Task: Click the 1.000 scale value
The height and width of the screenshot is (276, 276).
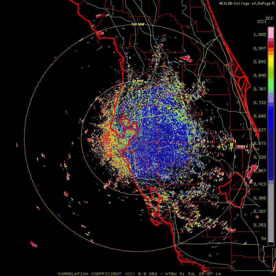Action: coord(260,34)
